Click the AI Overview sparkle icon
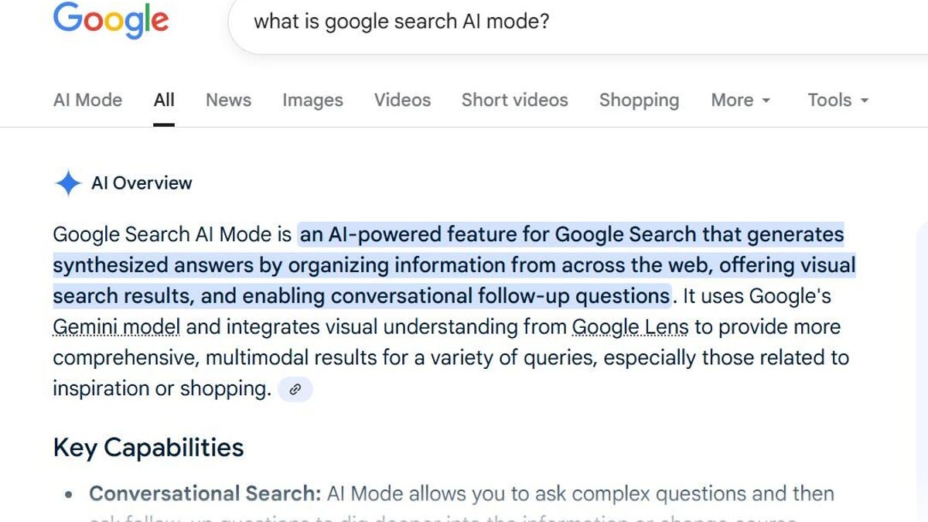 pyautogui.click(x=68, y=183)
